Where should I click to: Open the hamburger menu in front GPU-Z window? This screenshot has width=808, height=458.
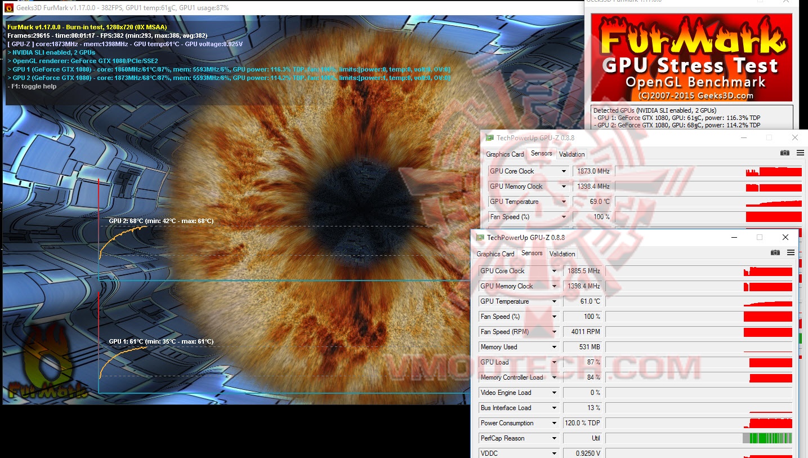[791, 253]
